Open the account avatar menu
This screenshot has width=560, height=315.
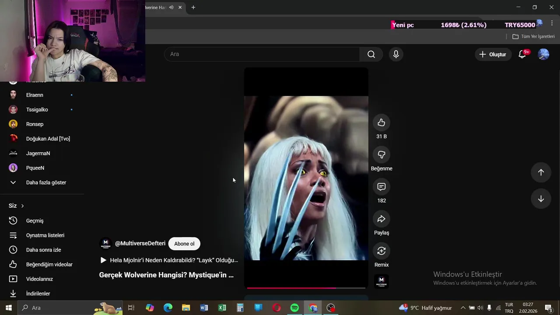(543, 54)
